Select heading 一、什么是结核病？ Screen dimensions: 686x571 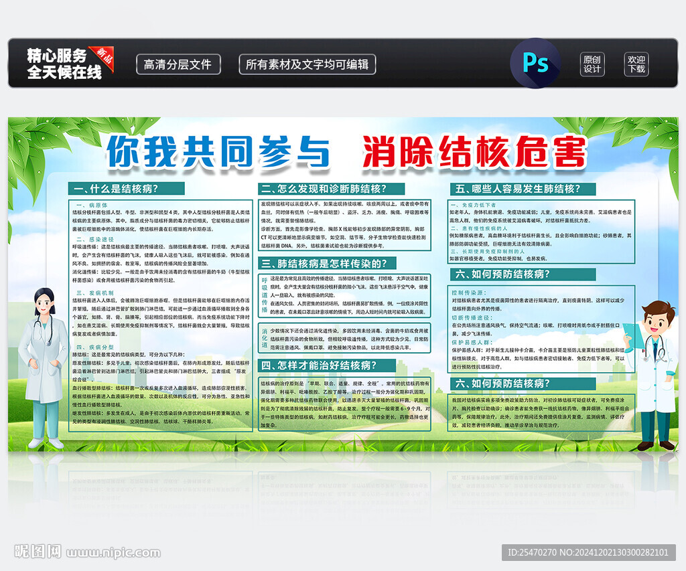click(126, 189)
